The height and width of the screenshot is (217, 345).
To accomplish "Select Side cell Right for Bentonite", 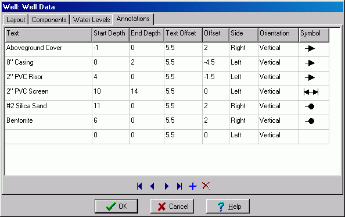I will point(243,122).
